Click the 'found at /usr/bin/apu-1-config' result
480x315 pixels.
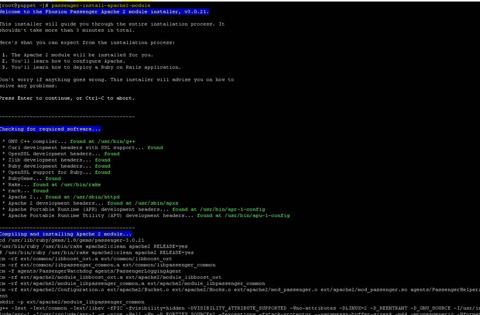[243, 216]
